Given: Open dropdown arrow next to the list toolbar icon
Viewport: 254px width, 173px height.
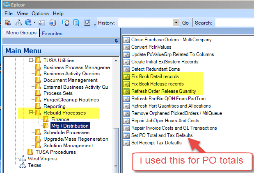Looking at the screenshot, I should coord(34,22).
